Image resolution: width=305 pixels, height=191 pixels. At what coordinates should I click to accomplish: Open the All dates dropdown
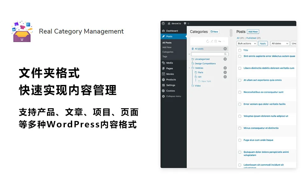pos(280,44)
